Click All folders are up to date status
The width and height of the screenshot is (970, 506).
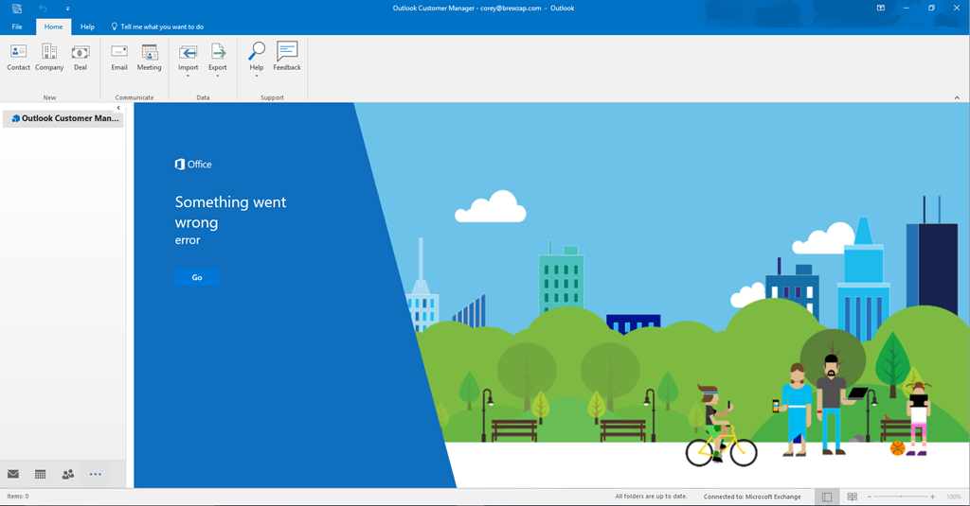[651, 497]
